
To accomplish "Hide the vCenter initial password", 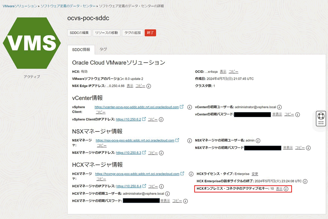I will [x=277, y=114].
